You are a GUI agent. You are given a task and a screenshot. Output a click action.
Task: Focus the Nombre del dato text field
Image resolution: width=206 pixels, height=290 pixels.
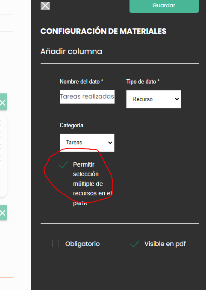[87, 97]
